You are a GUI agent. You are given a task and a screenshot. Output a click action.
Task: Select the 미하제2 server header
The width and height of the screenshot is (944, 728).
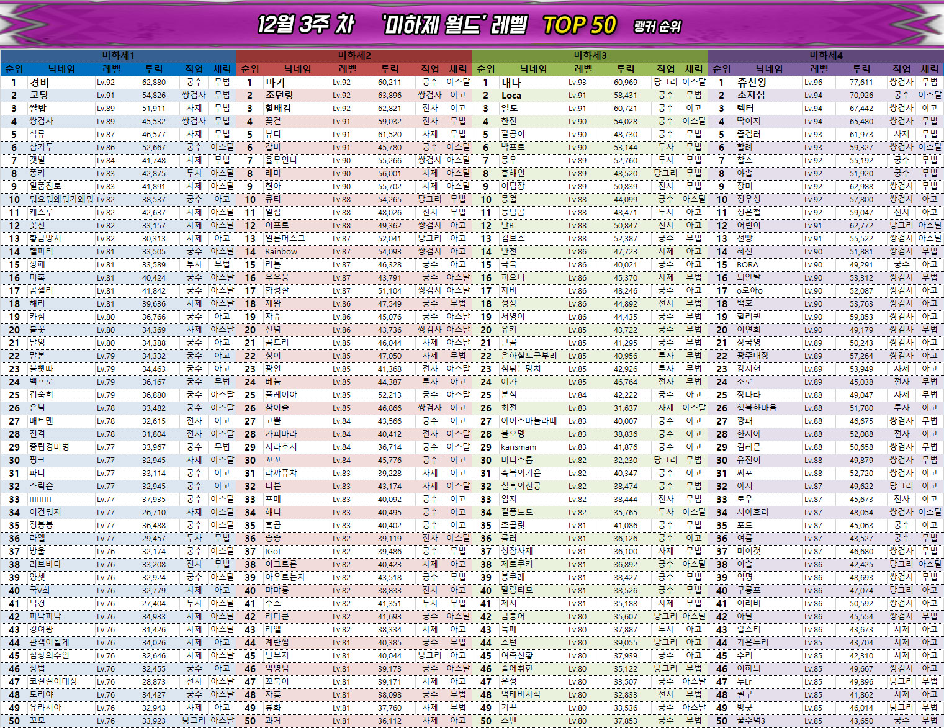click(354, 55)
